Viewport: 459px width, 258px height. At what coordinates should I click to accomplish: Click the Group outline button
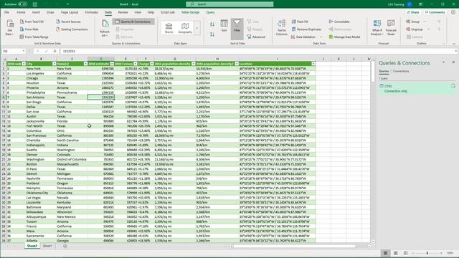pos(413,21)
